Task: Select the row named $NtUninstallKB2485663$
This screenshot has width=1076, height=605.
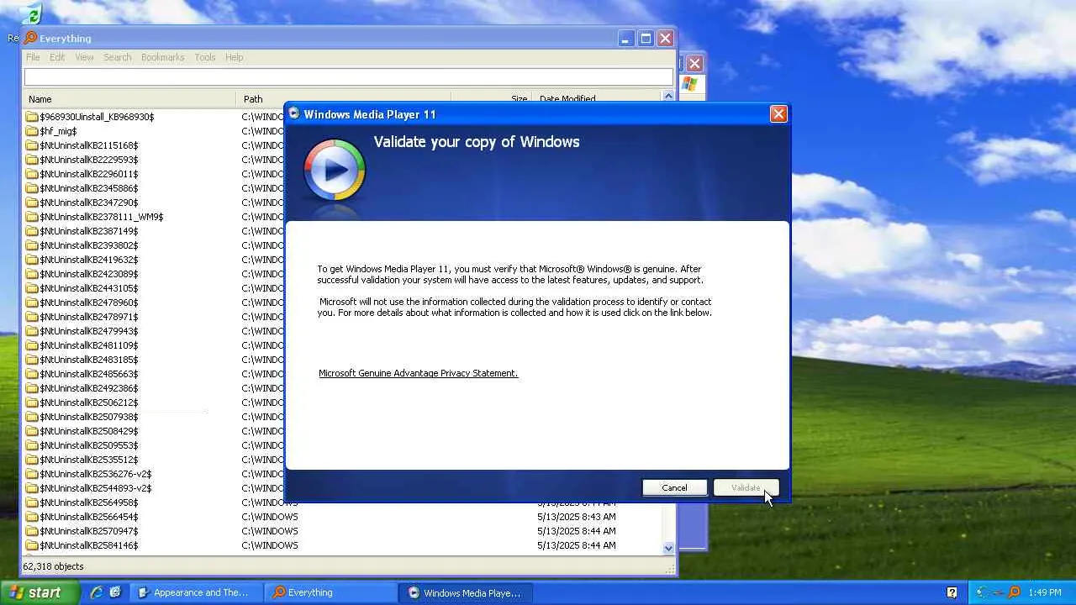Action: (88, 374)
